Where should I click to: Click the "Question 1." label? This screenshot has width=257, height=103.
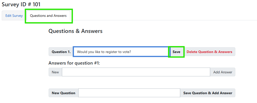point(61,52)
